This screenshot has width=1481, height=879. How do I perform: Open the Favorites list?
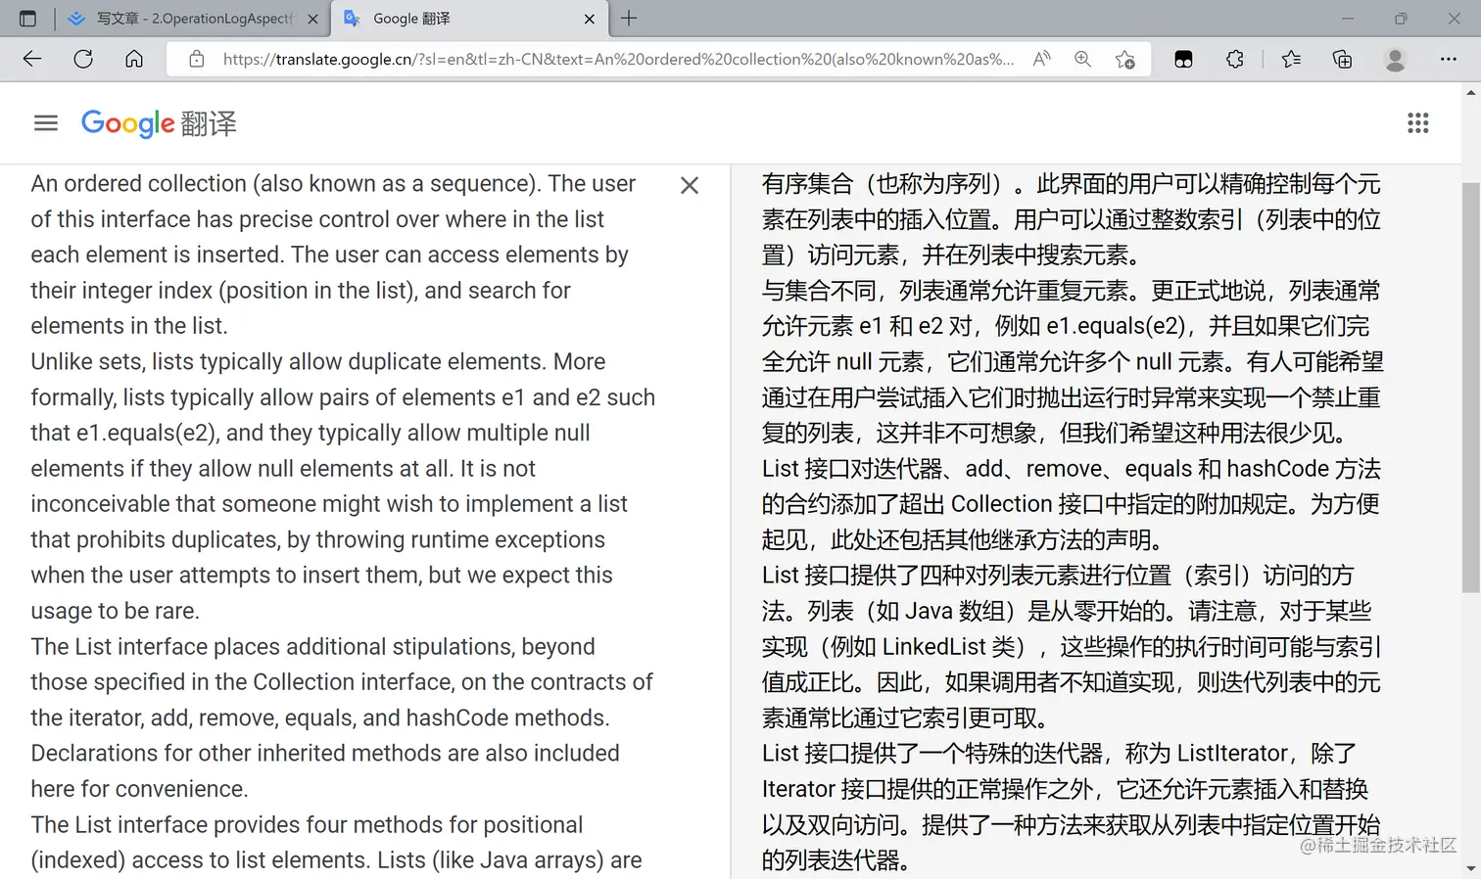click(1291, 59)
